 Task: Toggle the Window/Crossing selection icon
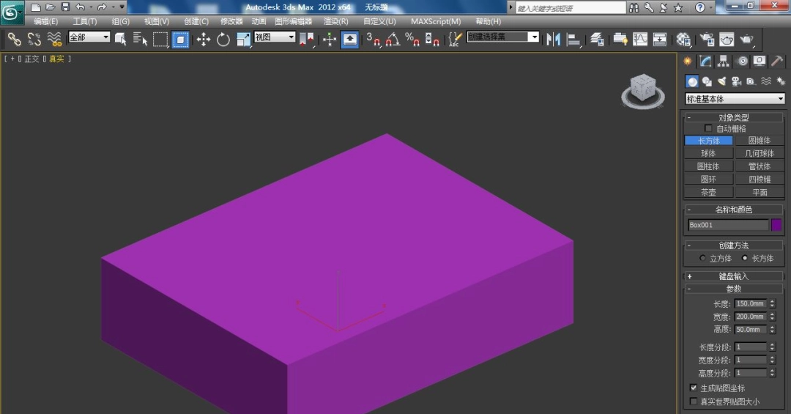click(180, 40)
